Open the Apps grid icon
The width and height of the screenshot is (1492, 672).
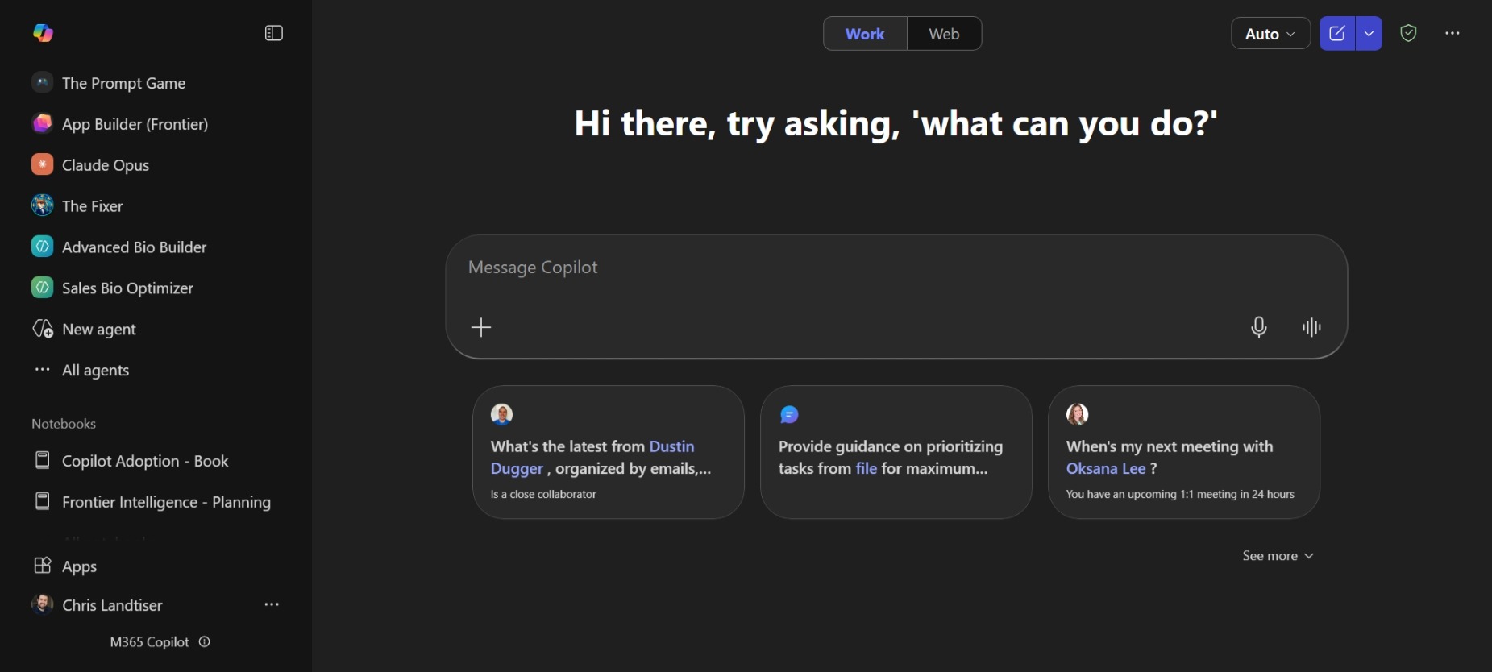point(43,566)
